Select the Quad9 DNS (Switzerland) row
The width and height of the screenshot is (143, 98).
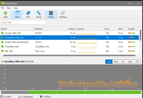[70, 42]
